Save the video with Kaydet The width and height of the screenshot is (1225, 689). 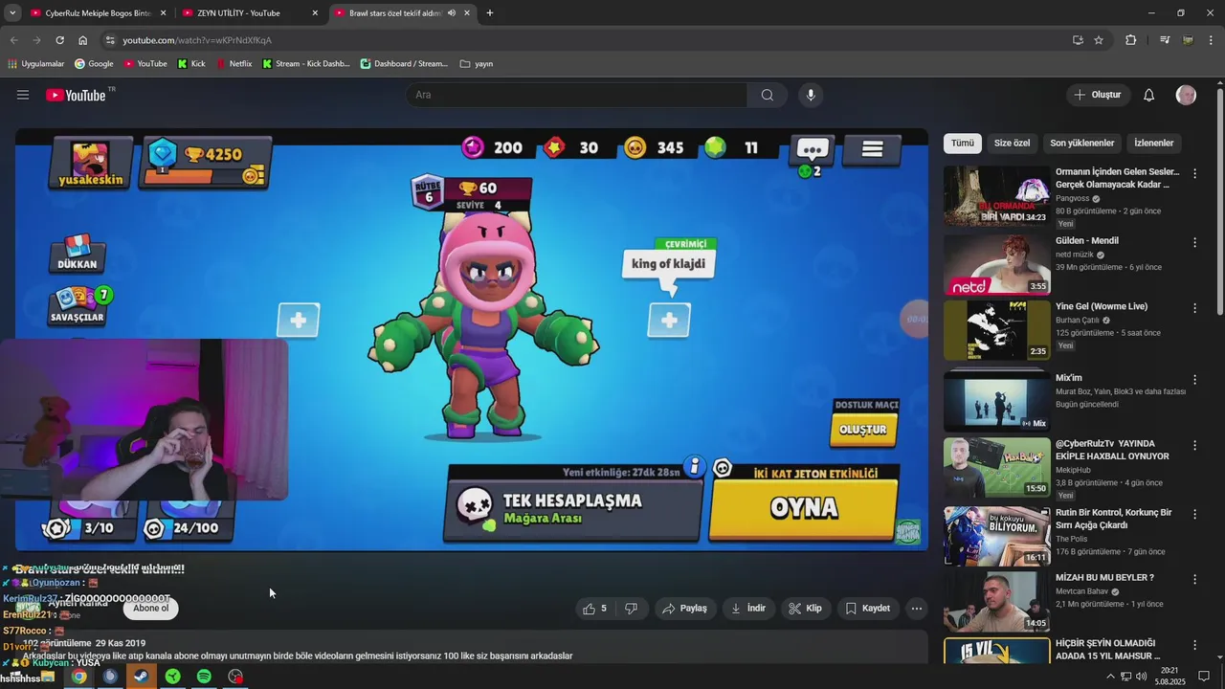tap(868, 609)
